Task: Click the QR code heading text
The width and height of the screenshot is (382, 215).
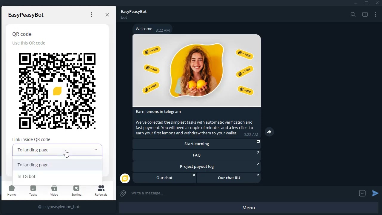Action: (x=22, y=34)
